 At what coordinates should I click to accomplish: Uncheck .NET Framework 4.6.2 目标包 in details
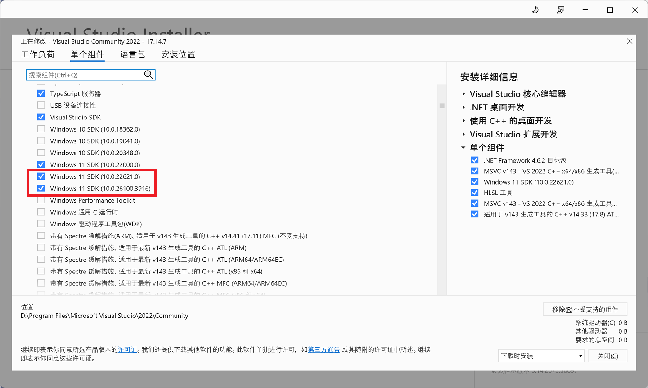pyautogui.click(x=474, y=160)
